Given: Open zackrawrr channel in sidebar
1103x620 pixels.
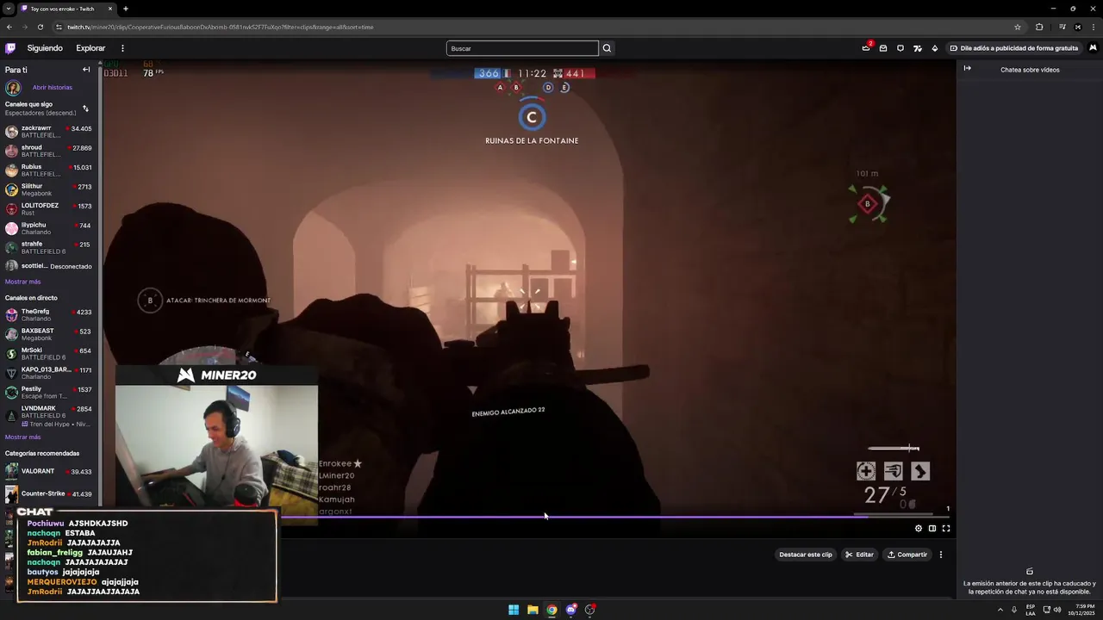Looking at the screenshot, I should tap(49, 132).
